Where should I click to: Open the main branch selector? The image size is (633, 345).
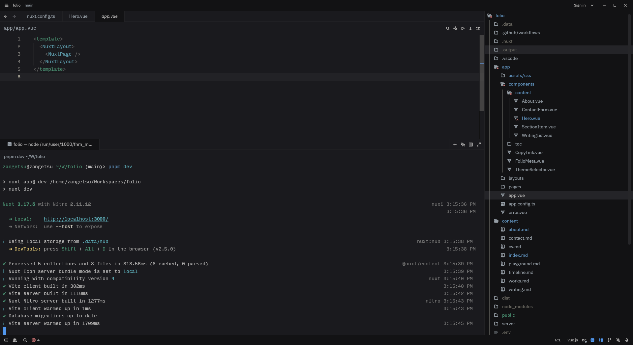pyautogui.click(x=29, y=5)
